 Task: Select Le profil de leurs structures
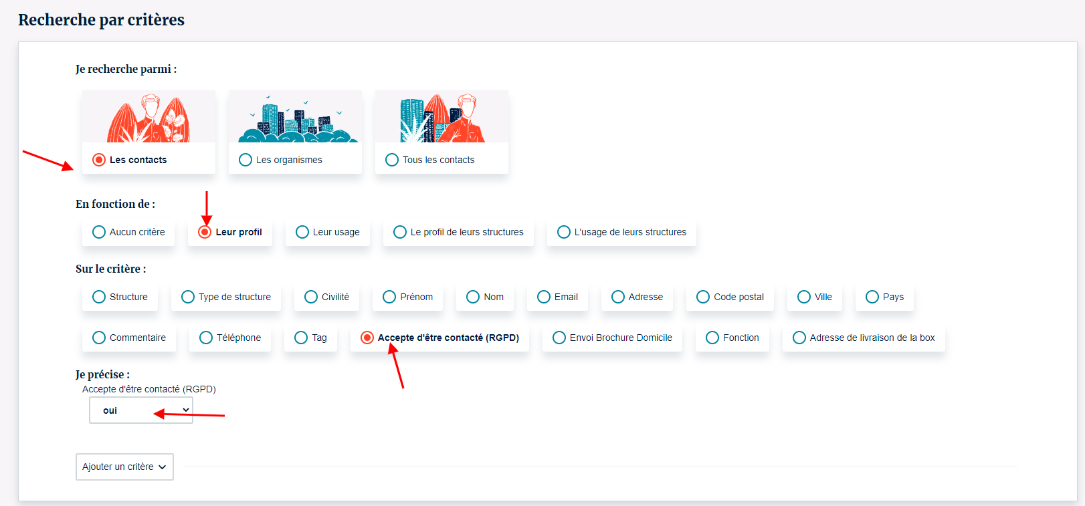pyautogui.click(x=400, y=232)
